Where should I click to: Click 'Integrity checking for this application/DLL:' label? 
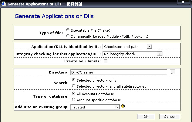[x=58, y=54]
